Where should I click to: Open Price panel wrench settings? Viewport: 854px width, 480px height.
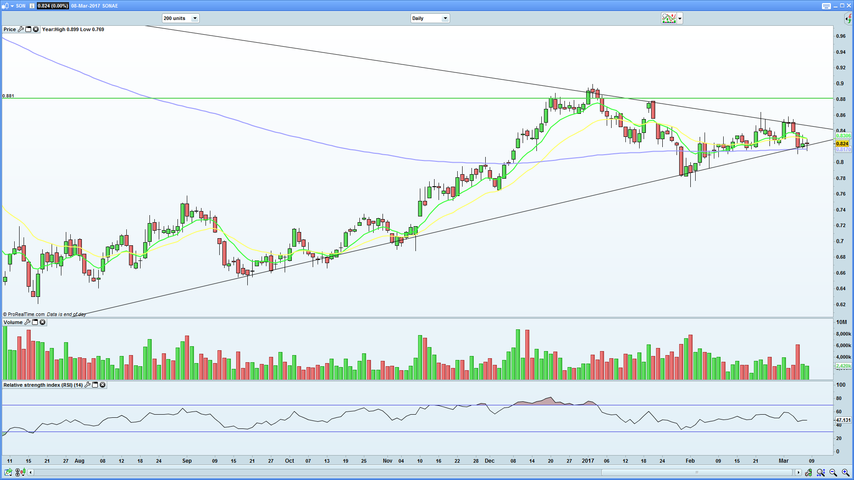[20, 29]
